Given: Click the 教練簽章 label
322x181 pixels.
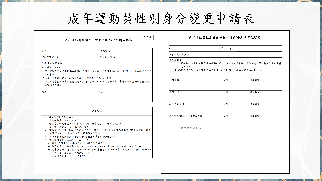Looking at the screenshot, I should click(x=174, y=80).
